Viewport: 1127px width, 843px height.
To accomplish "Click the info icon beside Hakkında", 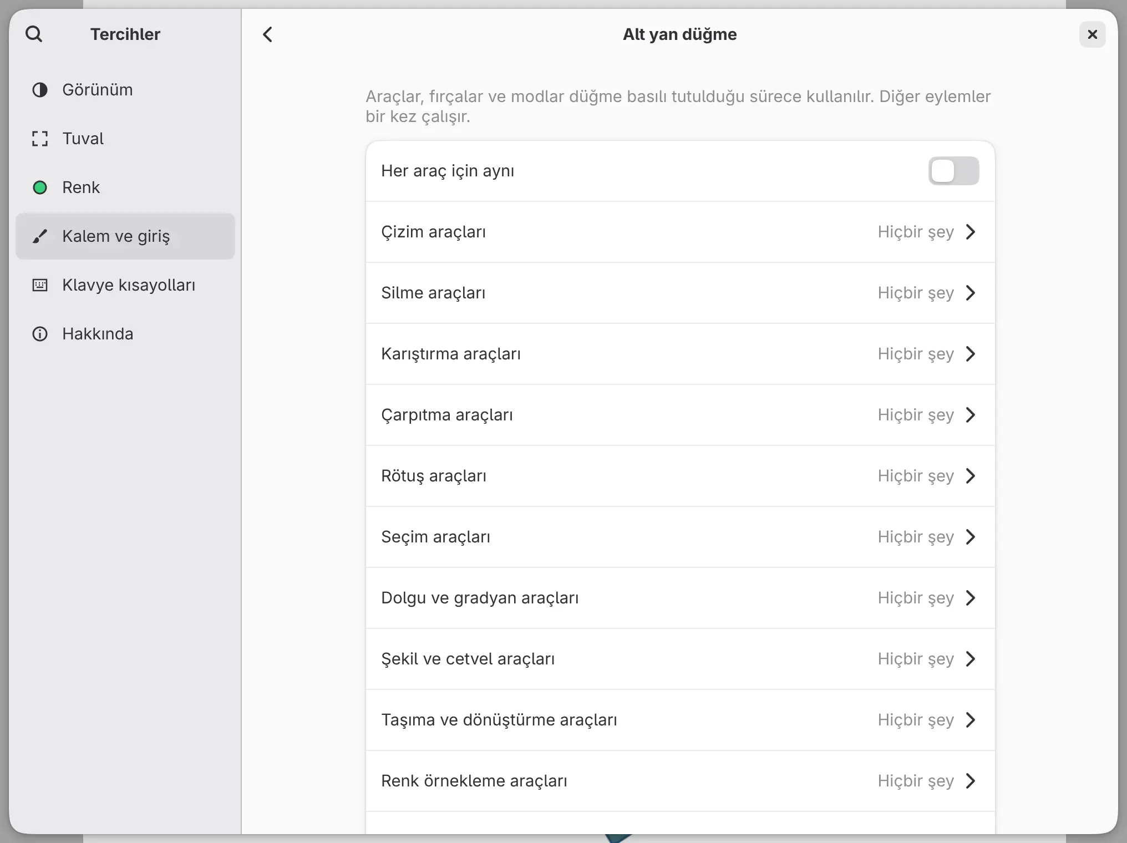I will (x=40, y=334).
